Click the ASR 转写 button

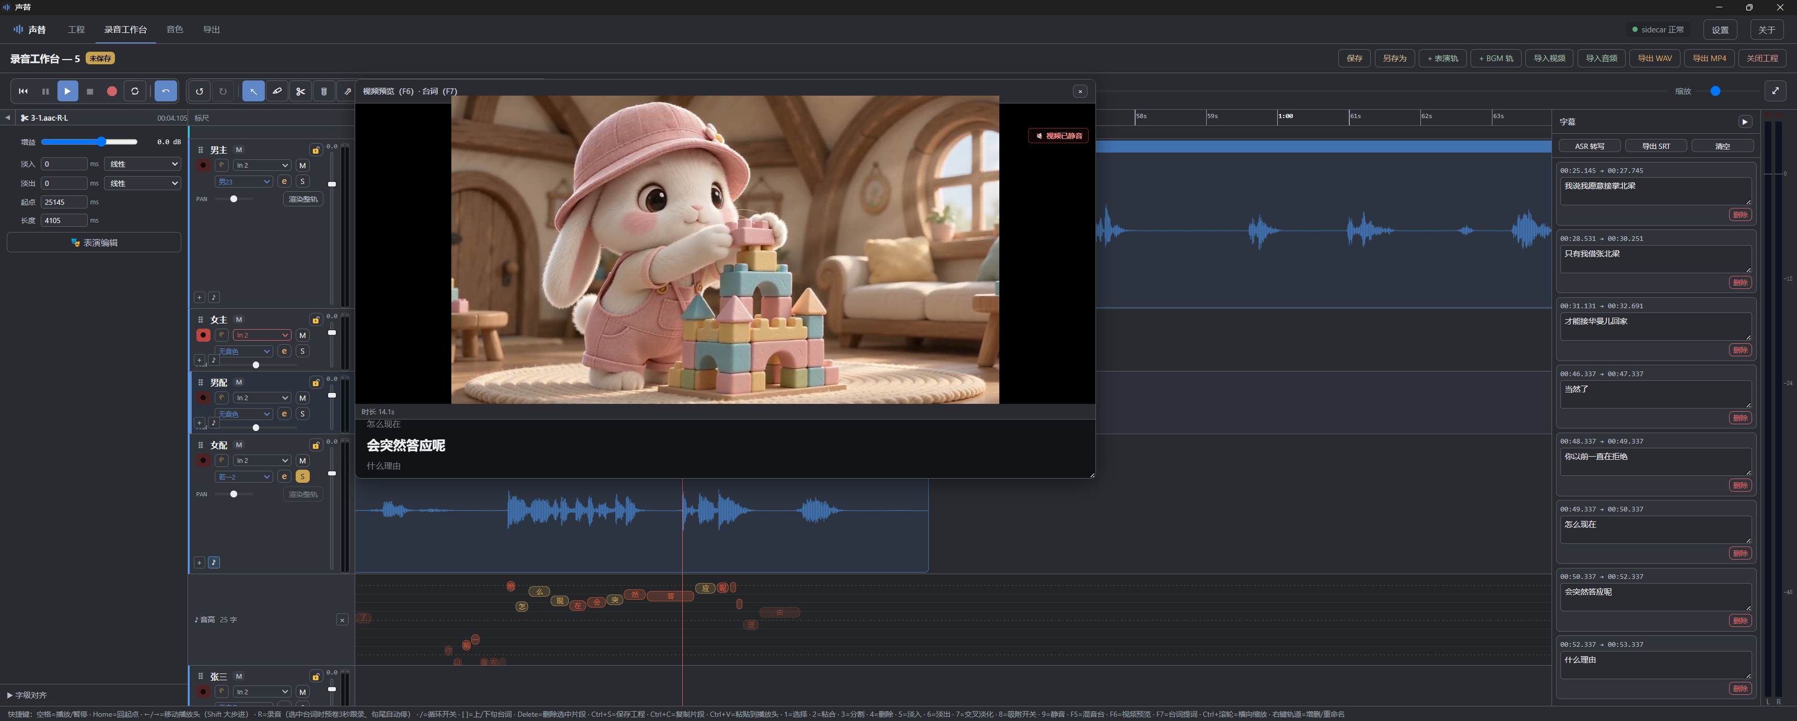coord(1589,146)
